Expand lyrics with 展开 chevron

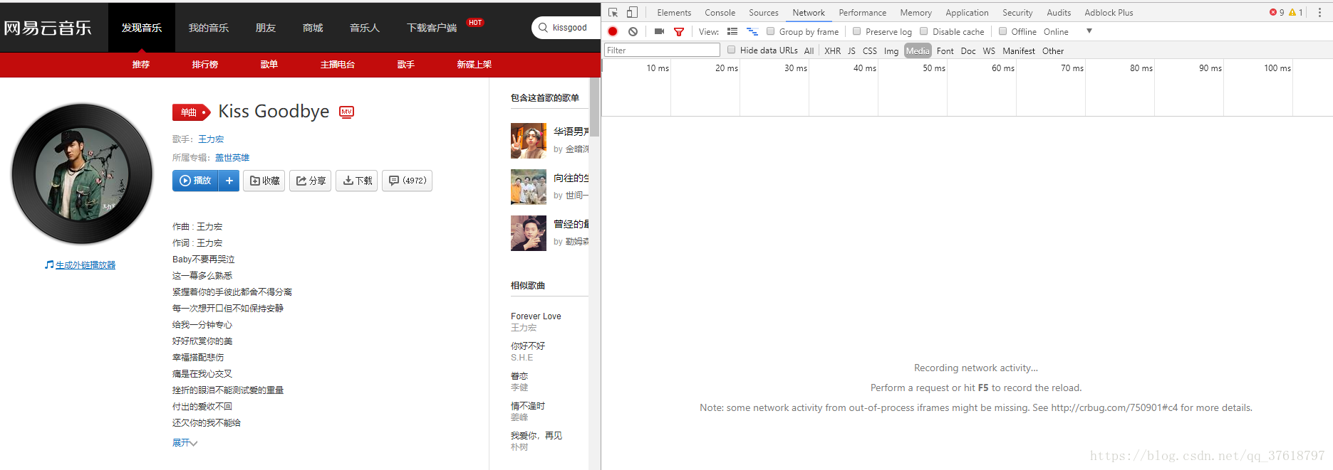point(185,442)
